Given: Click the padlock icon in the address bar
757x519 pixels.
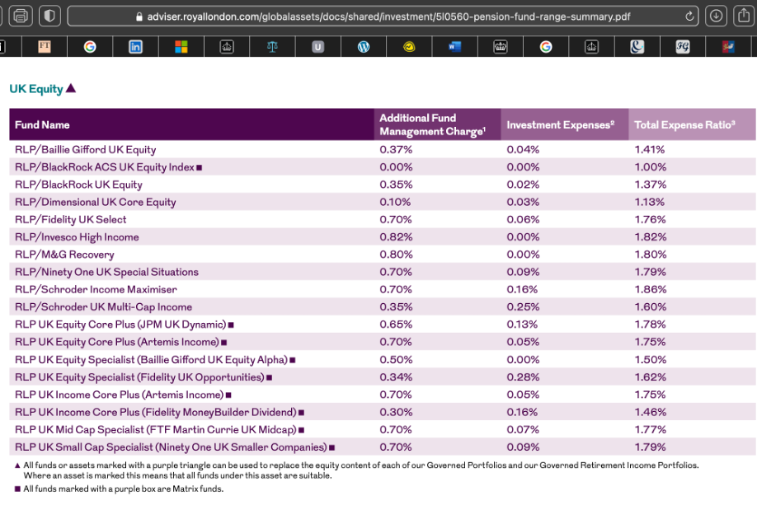Looking at the screenshot, I should (139, 16).
